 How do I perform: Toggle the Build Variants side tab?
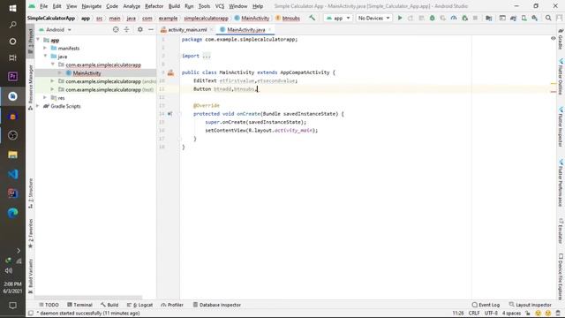point(31,276)
